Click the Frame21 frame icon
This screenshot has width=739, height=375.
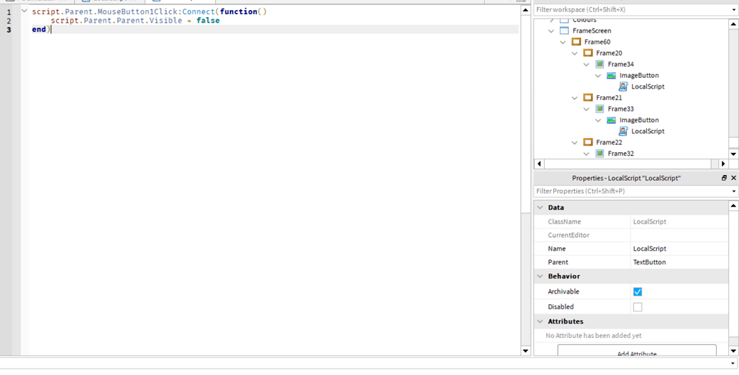pyautogui.click(x=588, y=98)
